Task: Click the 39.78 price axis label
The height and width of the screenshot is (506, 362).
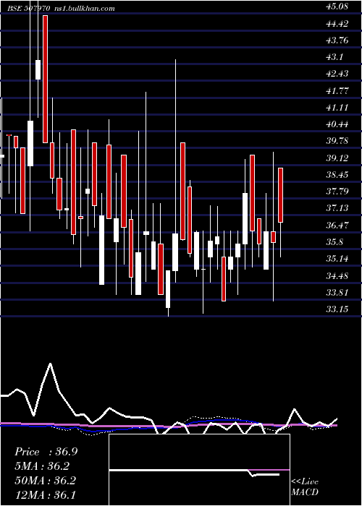Action: (x=337, y=141)
